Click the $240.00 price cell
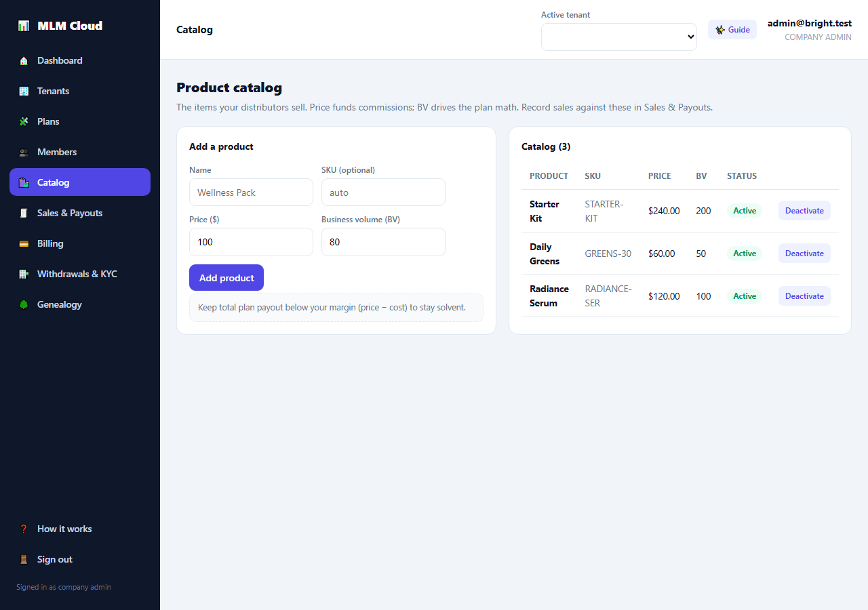This screenshot has width=868, height=610. click(x=664, y=211)
